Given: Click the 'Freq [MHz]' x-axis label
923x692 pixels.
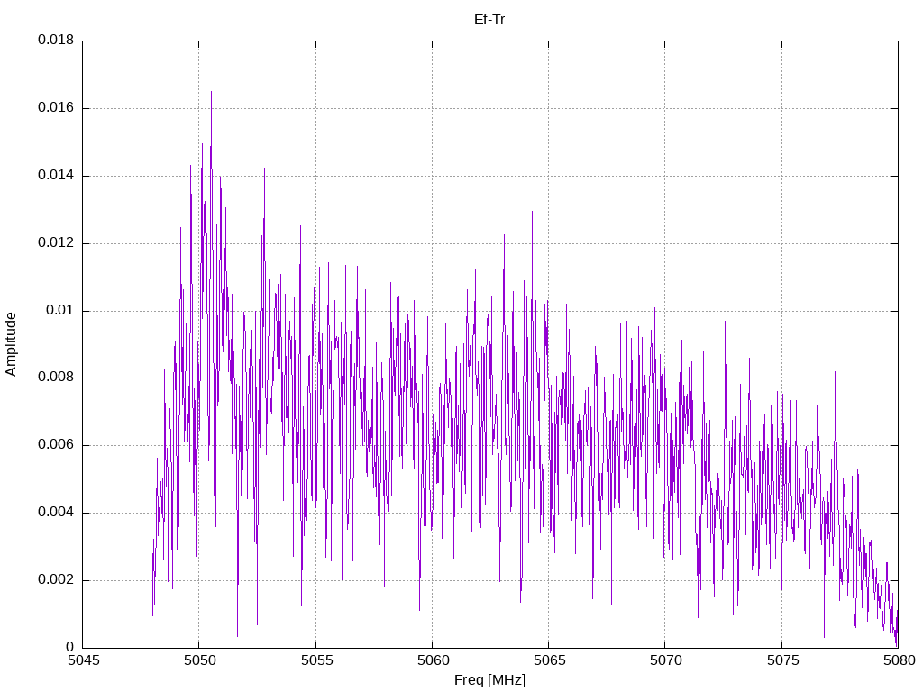Looking at the screenshot, I should click(489, 679).
